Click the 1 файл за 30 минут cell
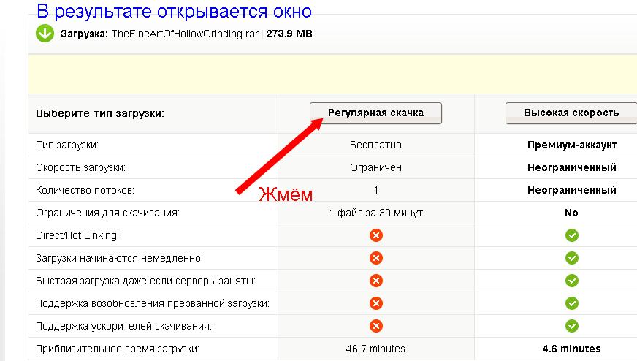 point(376,213)
